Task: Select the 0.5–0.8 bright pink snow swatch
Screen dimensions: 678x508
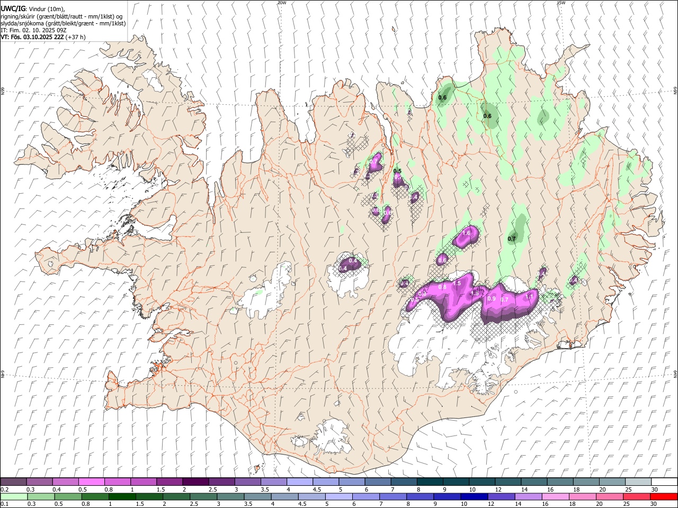Action: pyautogui.click(x=92, y=482)
